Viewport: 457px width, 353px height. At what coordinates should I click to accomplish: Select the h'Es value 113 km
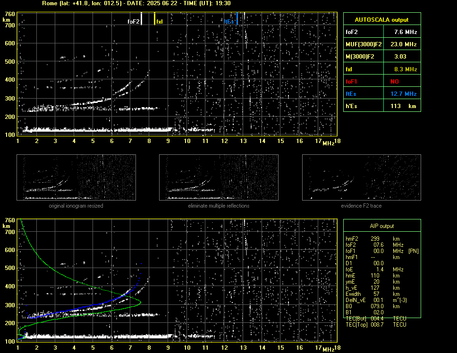tap(403, 106)
